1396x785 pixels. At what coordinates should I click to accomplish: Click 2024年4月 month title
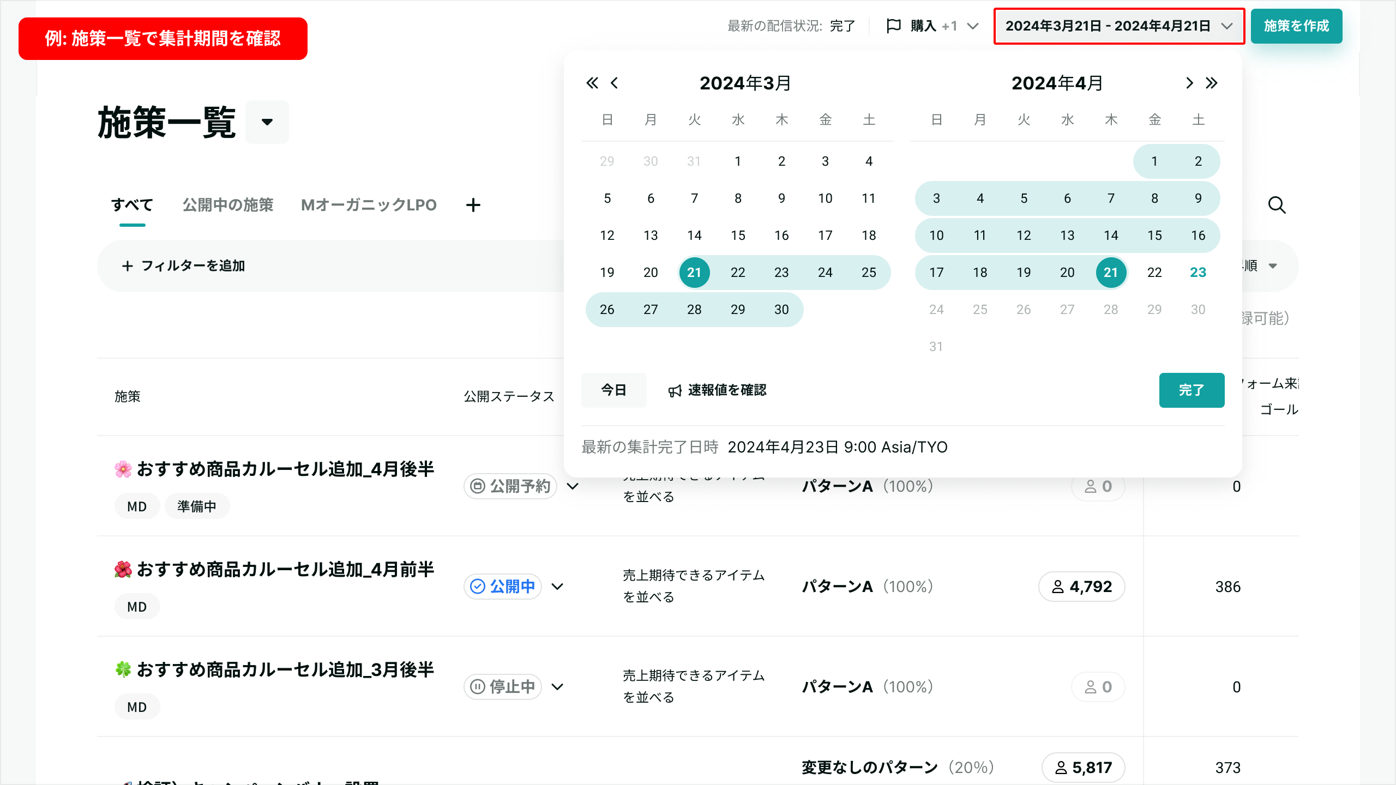[x=1057, y=83]
